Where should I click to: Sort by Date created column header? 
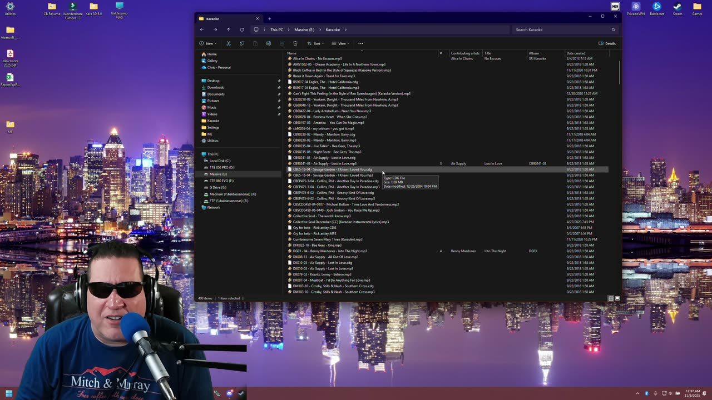[586, 53]
